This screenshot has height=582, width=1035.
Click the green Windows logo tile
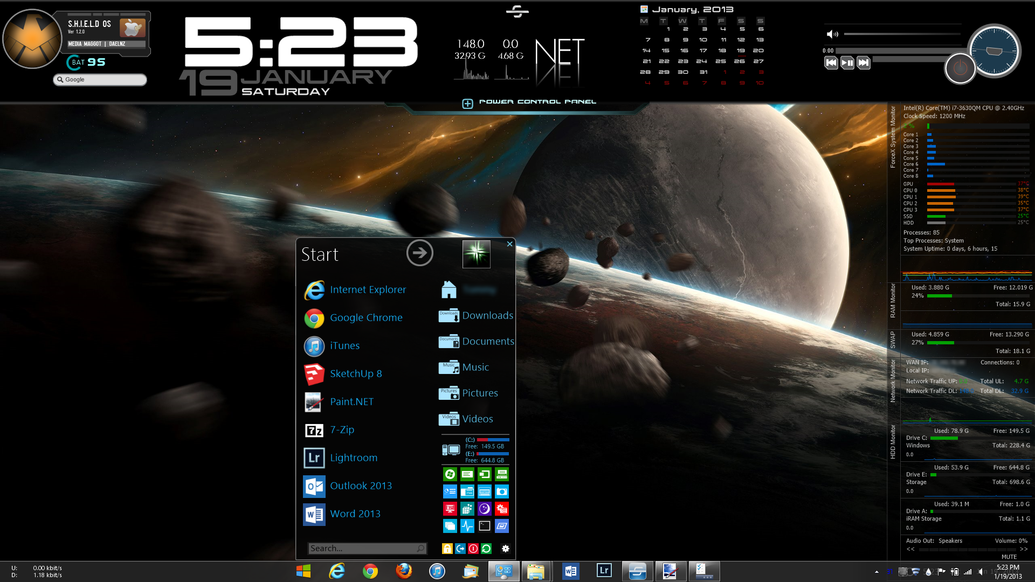[x=450, y=474]
